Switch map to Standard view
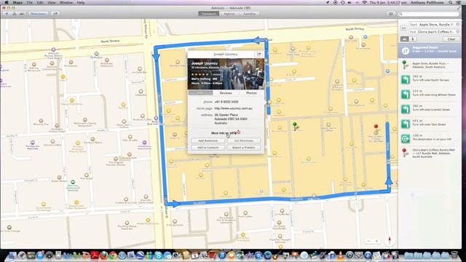This screenshot has height=262, width=466. click(x=209, y=14)
